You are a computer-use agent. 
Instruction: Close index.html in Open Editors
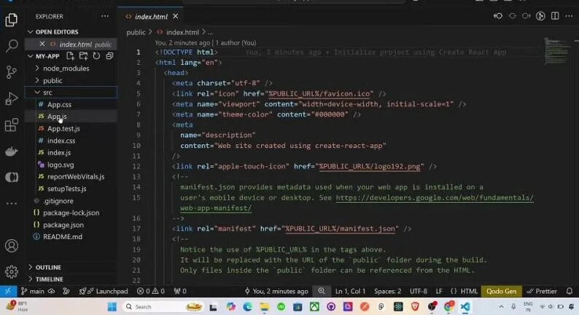coord(42,44)
